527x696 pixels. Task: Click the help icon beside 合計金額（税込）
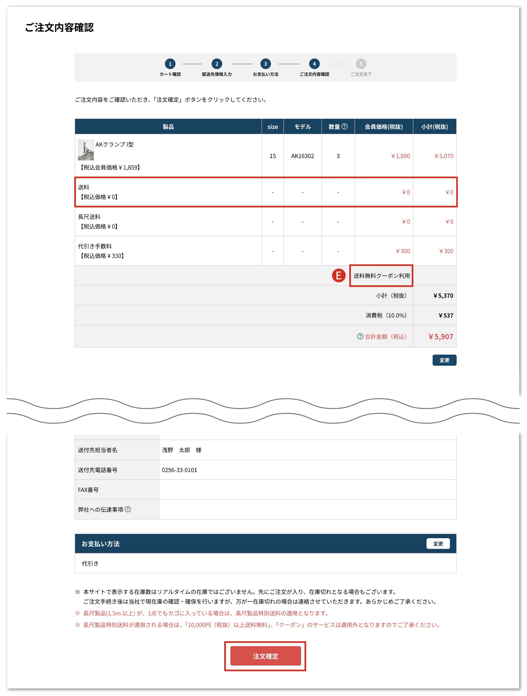[x=360, y=336]
